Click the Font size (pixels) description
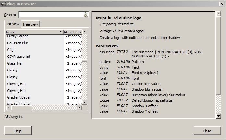226x140 pixels. [145, 73]
